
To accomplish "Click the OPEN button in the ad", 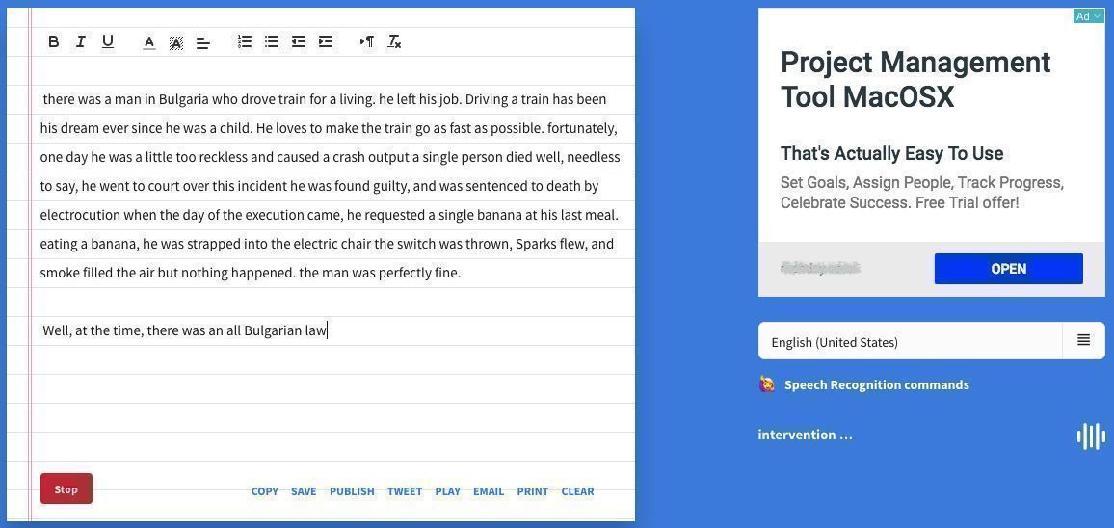I will pos(1008,269).
